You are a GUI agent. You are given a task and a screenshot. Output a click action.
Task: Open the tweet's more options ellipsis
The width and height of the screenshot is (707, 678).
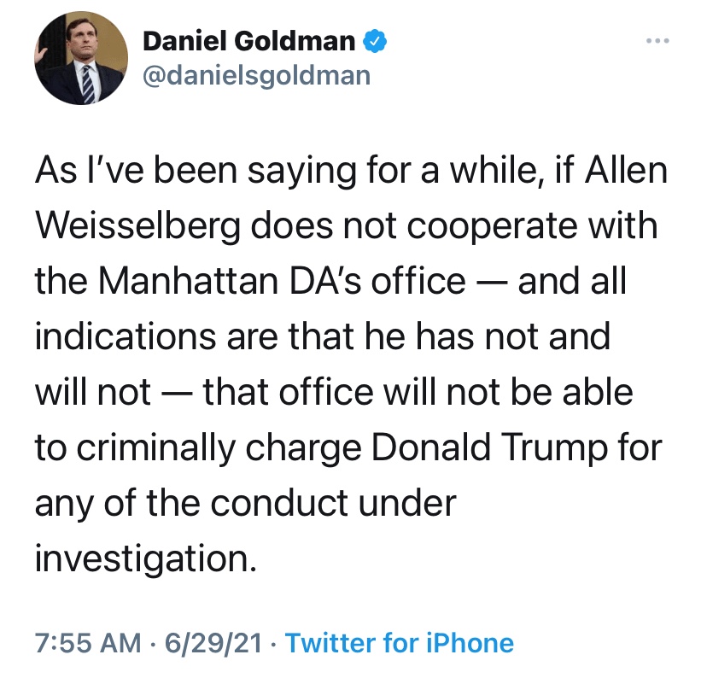[x=659, y=39]
